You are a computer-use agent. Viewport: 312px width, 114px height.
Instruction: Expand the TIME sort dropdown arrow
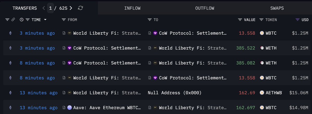pyautogui.click(x=45, y=20)
